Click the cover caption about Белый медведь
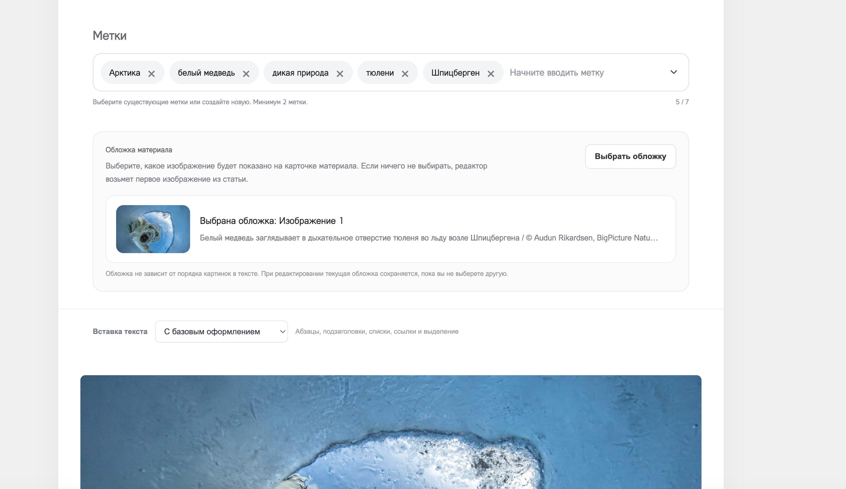 point(429,238)
